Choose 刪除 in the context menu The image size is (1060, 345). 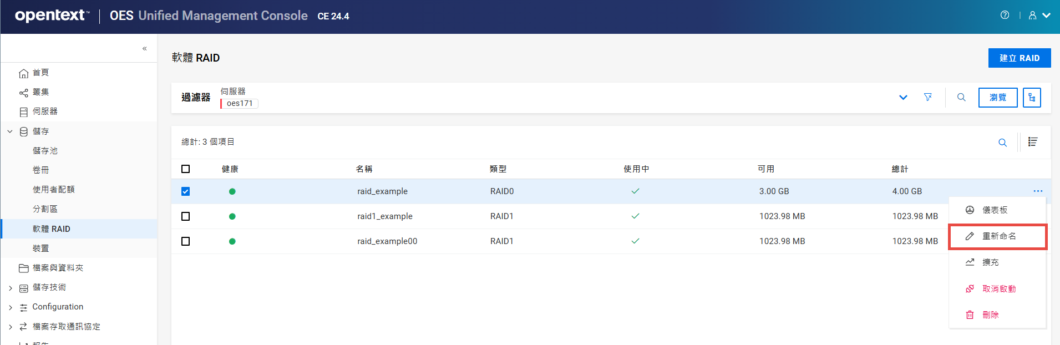pos(990,315)
